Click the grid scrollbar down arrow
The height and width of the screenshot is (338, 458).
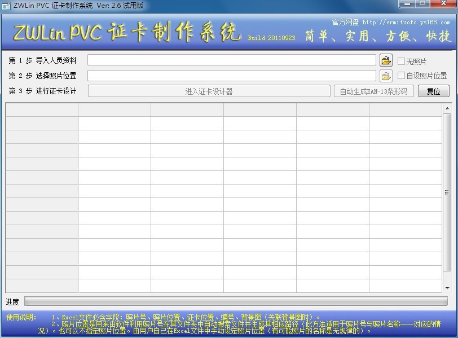coord(447,288)
